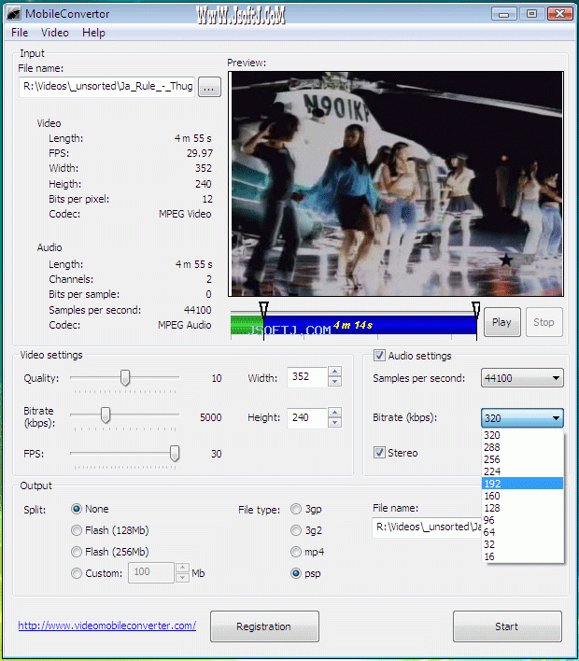The width and height of the screenshot is (579, 661).
Task: Select 64 kbps bitrate option
Action: click(522, 532)
